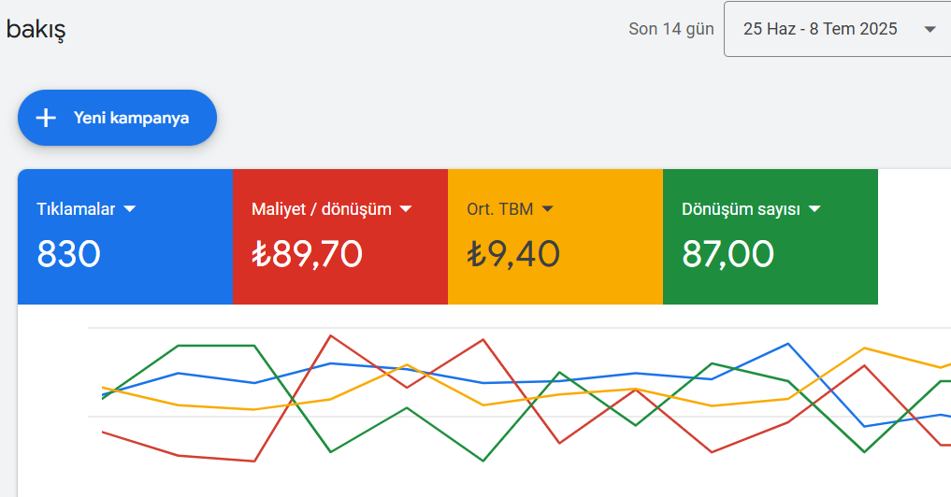Click the ₺89,70 cost value
This screenshot has height=497, width=951.
point(307,254)
